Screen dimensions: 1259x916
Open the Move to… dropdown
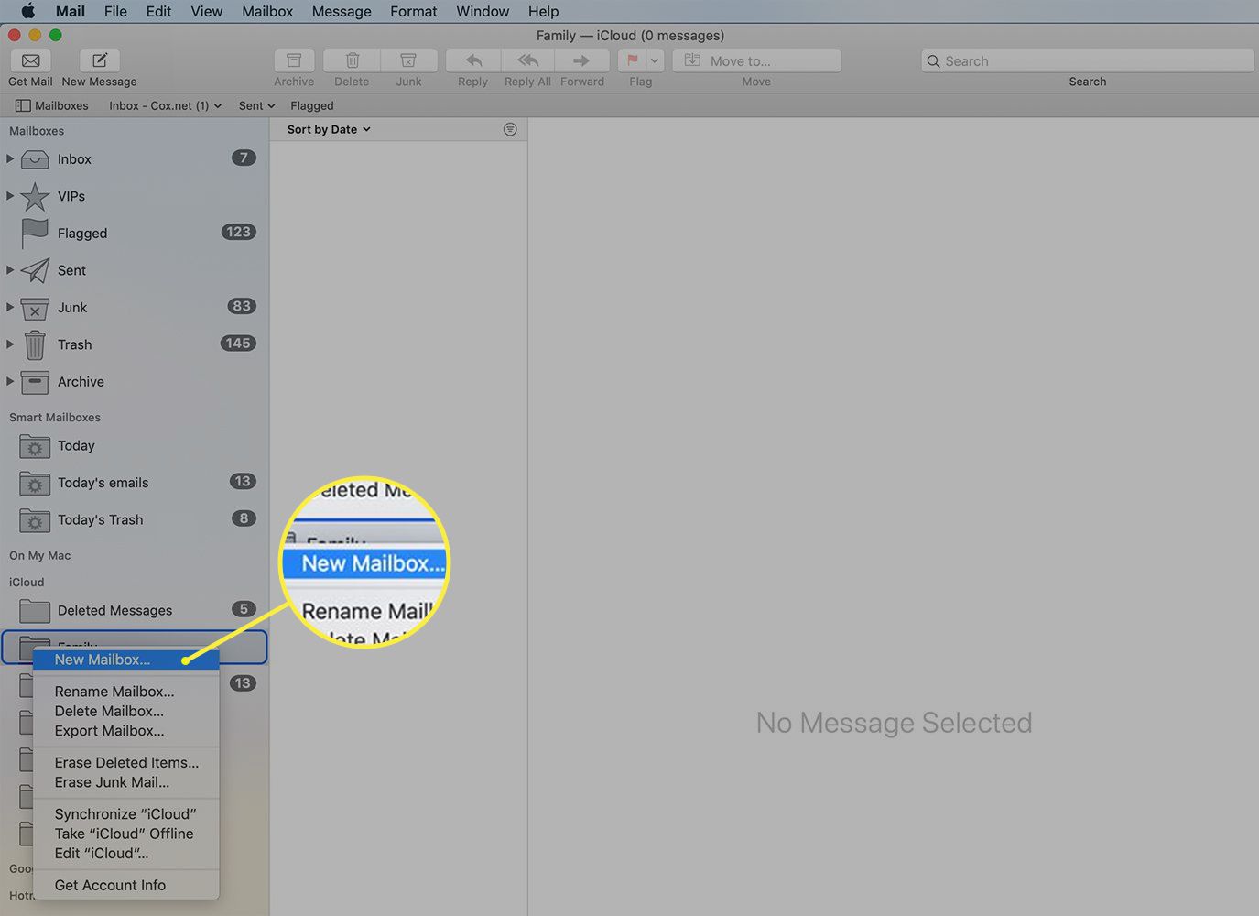click(x=756, y=60)
